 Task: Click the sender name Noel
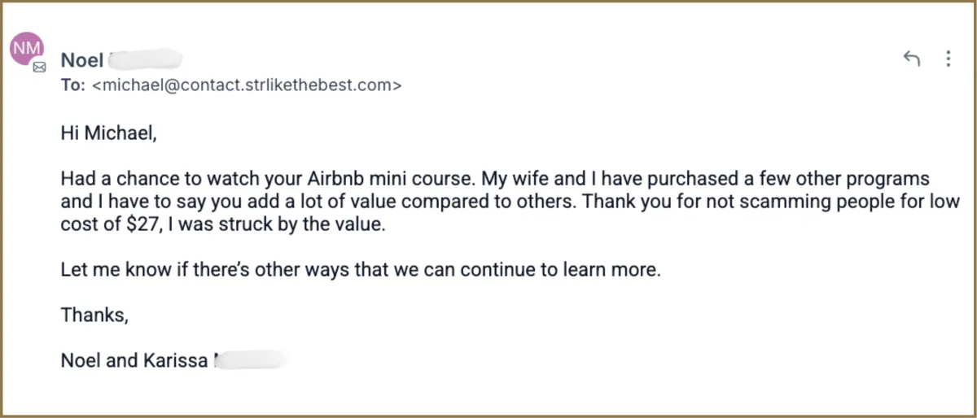click(x=81, y=59)
